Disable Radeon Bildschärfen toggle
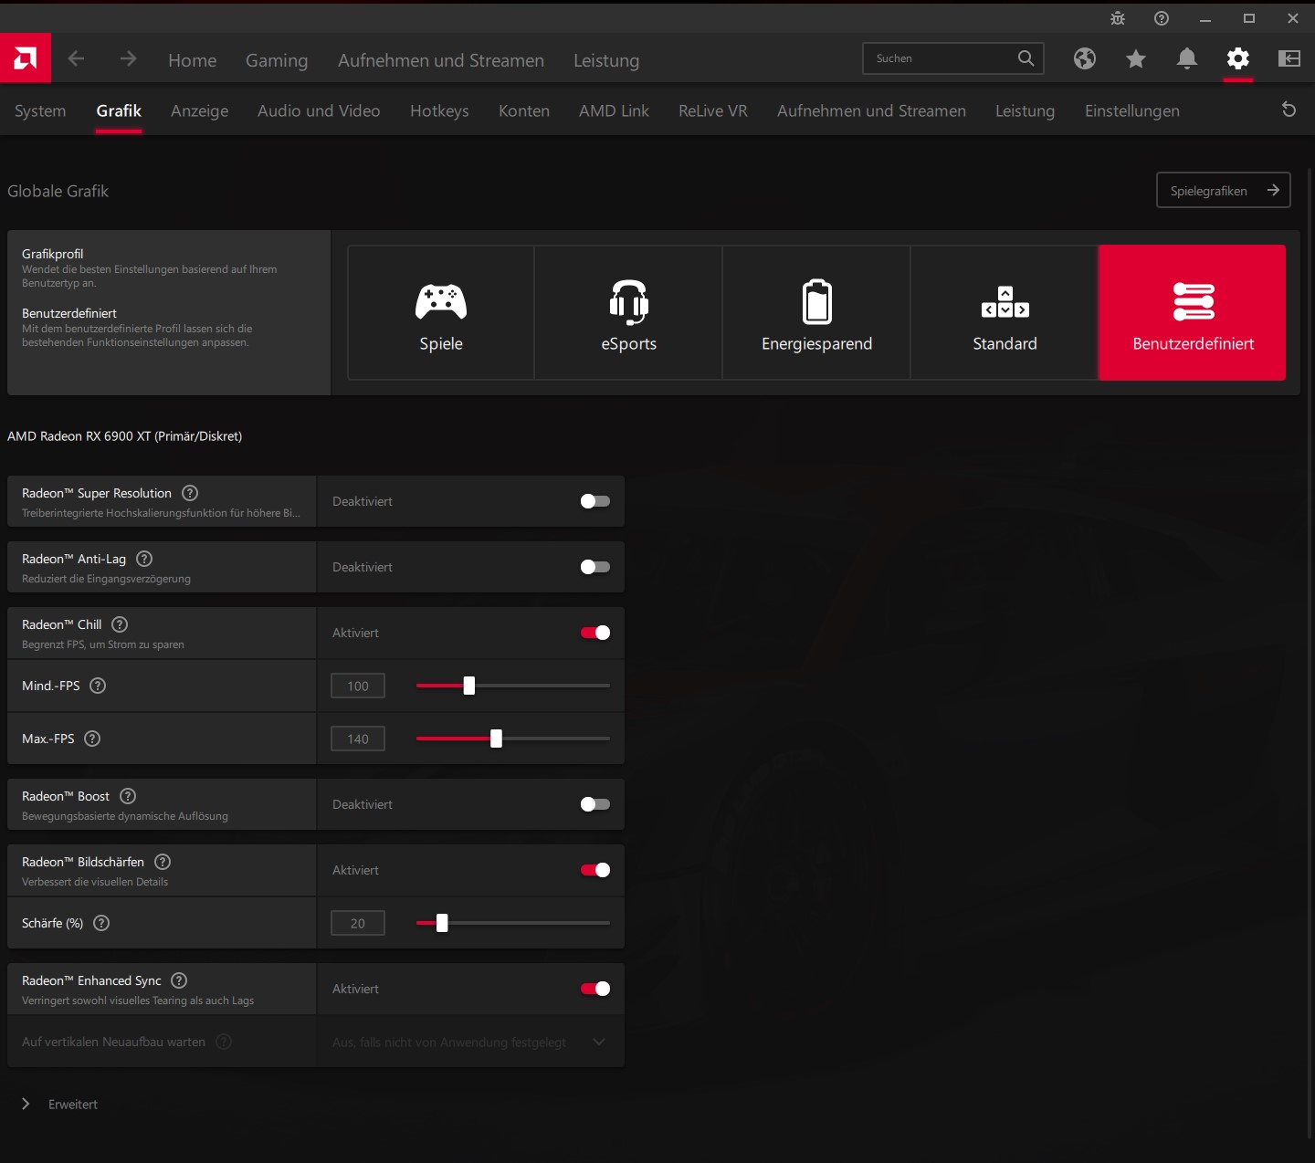This screenshot has width=1315, height=1163. (595, 870)
